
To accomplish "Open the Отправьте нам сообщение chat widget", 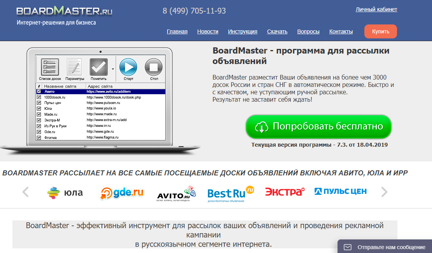I will 385,247.
